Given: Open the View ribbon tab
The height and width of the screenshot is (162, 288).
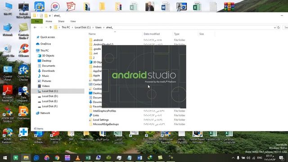Looking at the screenshot, I should [x=73, y=21].
